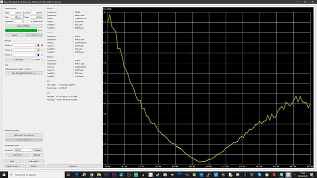Click the Sweep settings button
This screenshot has height=178, width=317.
coord(24,26)
